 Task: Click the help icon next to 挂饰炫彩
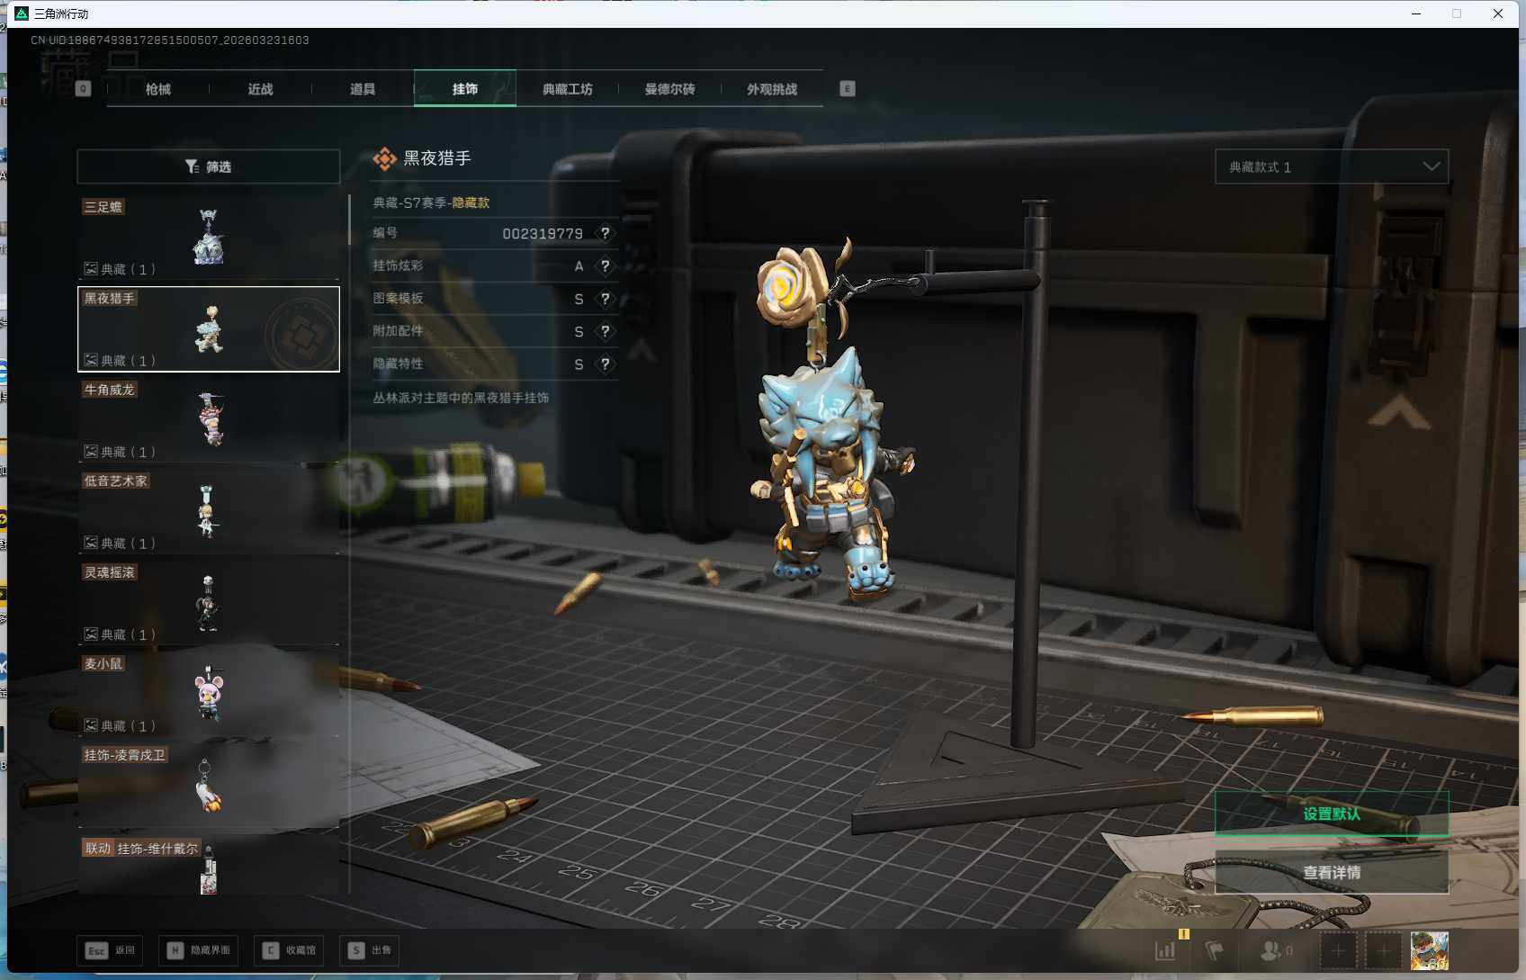606,266
